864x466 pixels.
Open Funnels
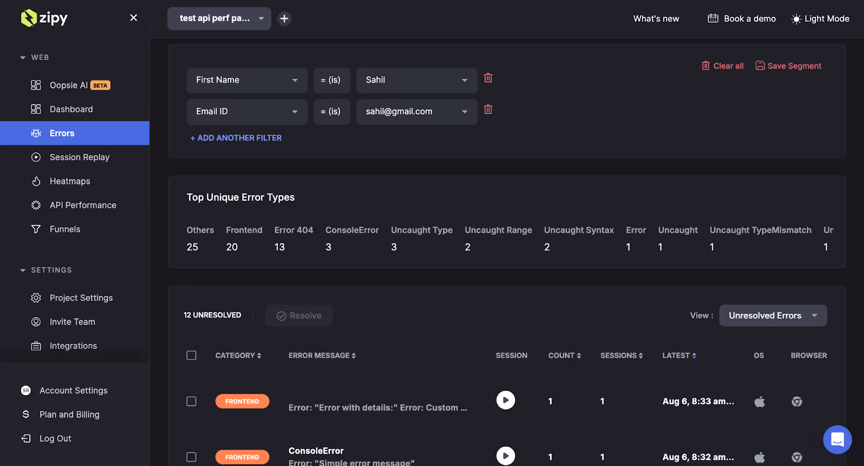[75, 229]
